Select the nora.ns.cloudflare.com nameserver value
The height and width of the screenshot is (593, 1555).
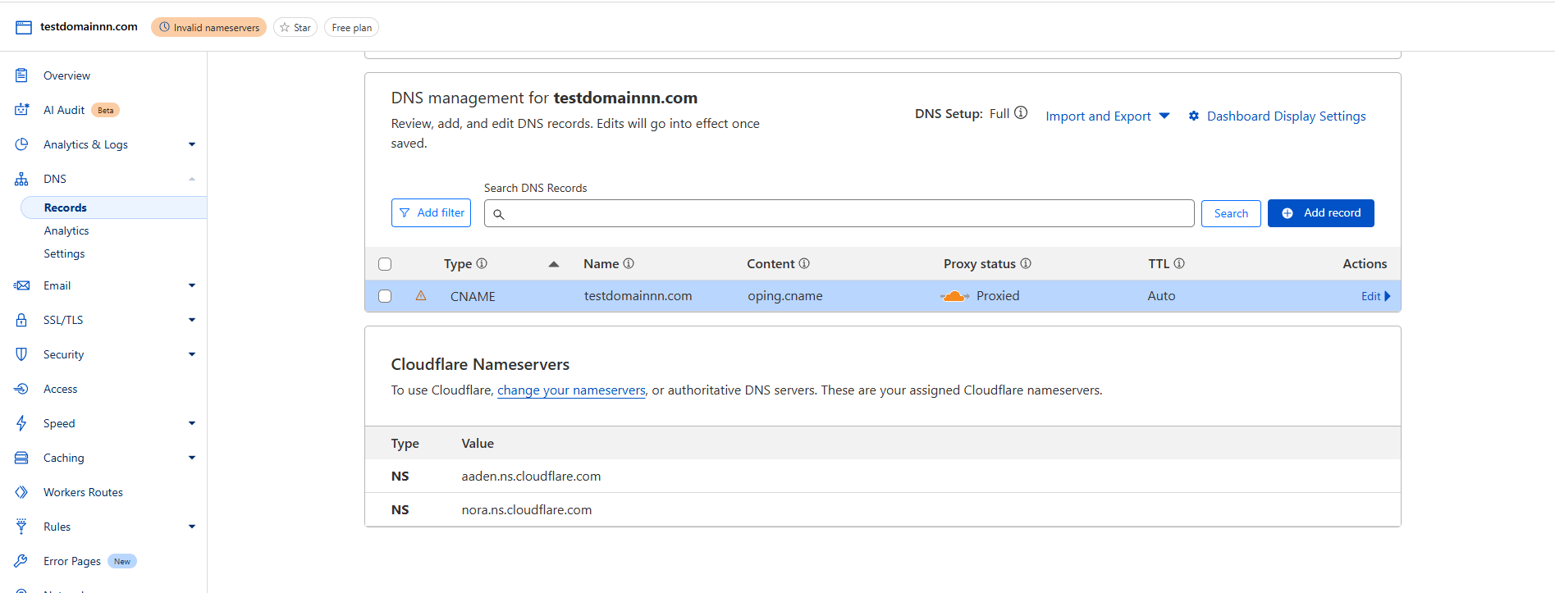point(526,510)
